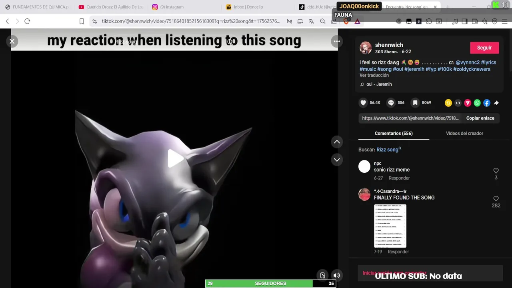Reply to Casandra's FINALLY FOUND THE SONG comment
This screenshot has width=512, height=288.
[398, 252]
